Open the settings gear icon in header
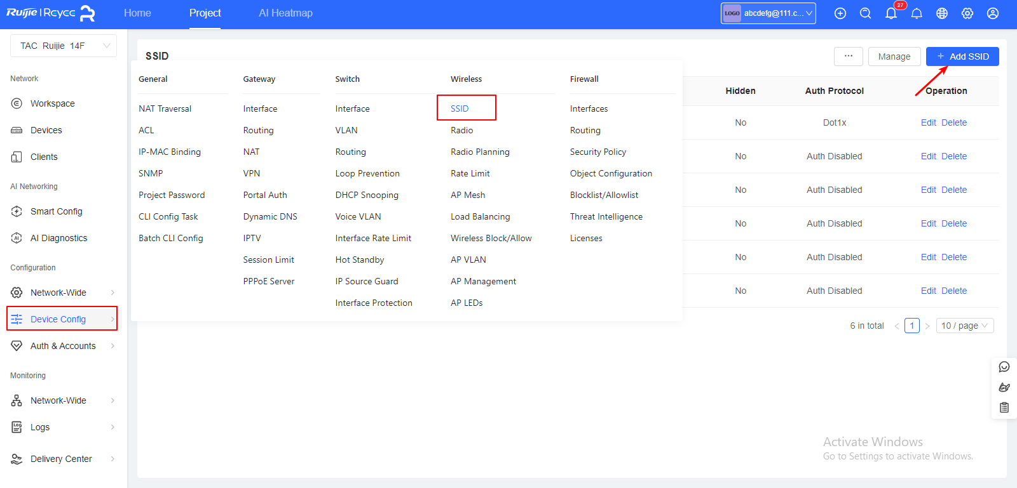 click(x=967, y=13)
